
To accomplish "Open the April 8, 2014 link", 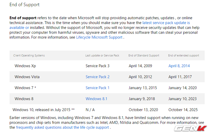I will point(179,66).
